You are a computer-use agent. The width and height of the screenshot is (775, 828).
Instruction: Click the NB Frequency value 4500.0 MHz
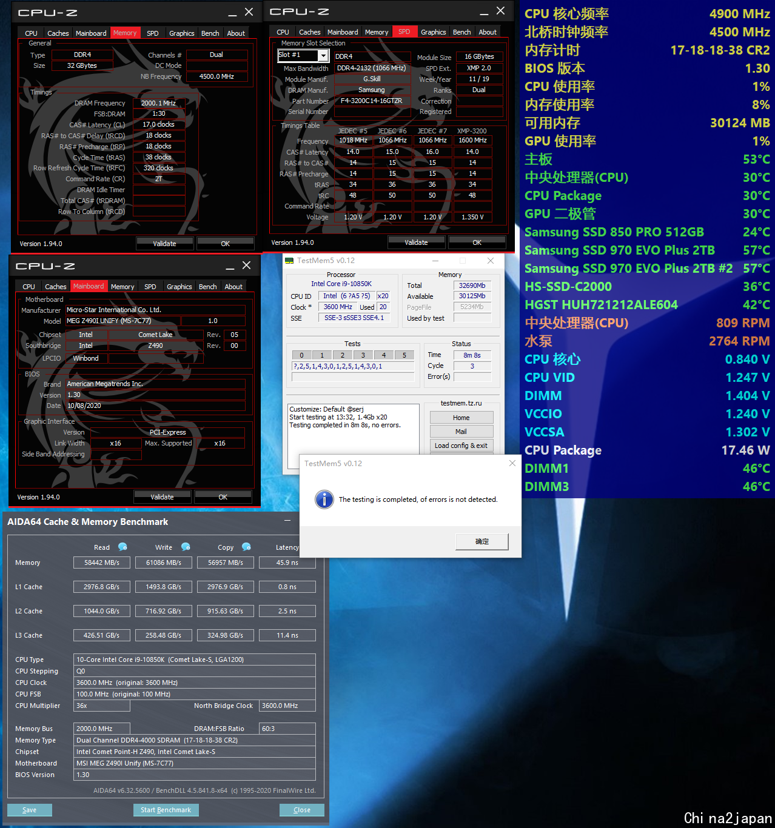point(217,76)
